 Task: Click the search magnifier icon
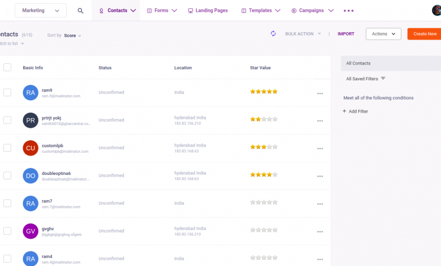pyautogui.click(x=80, y=11)
